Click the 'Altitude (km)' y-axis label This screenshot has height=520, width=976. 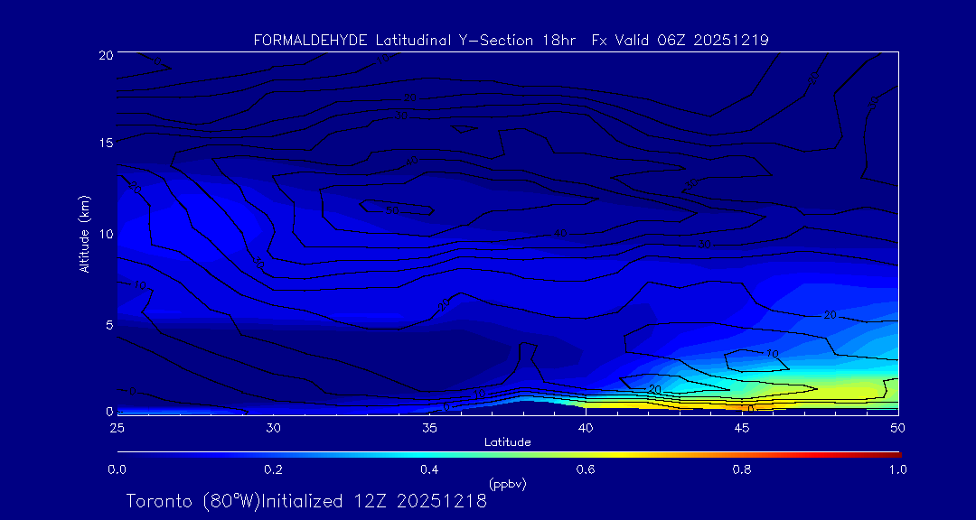click(x=84, y=233)
